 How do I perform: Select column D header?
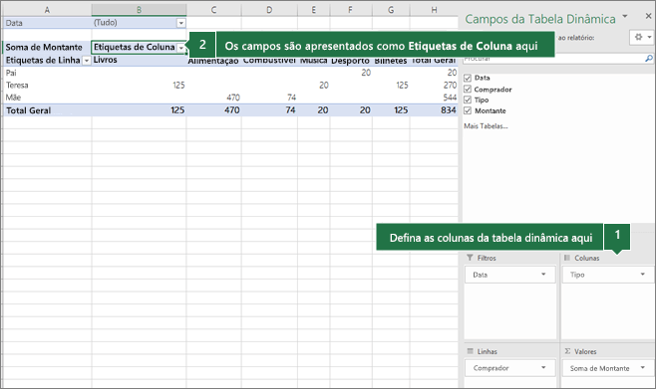coord(269,10)
